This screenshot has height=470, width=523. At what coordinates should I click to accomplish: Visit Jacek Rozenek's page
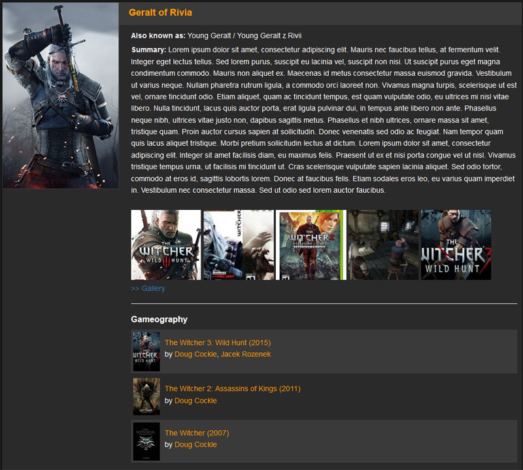click(246, 354)
